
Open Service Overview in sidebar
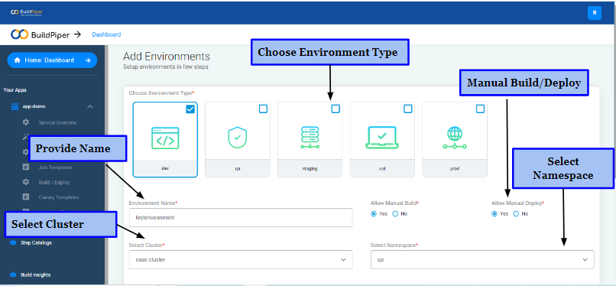[57, 122]
